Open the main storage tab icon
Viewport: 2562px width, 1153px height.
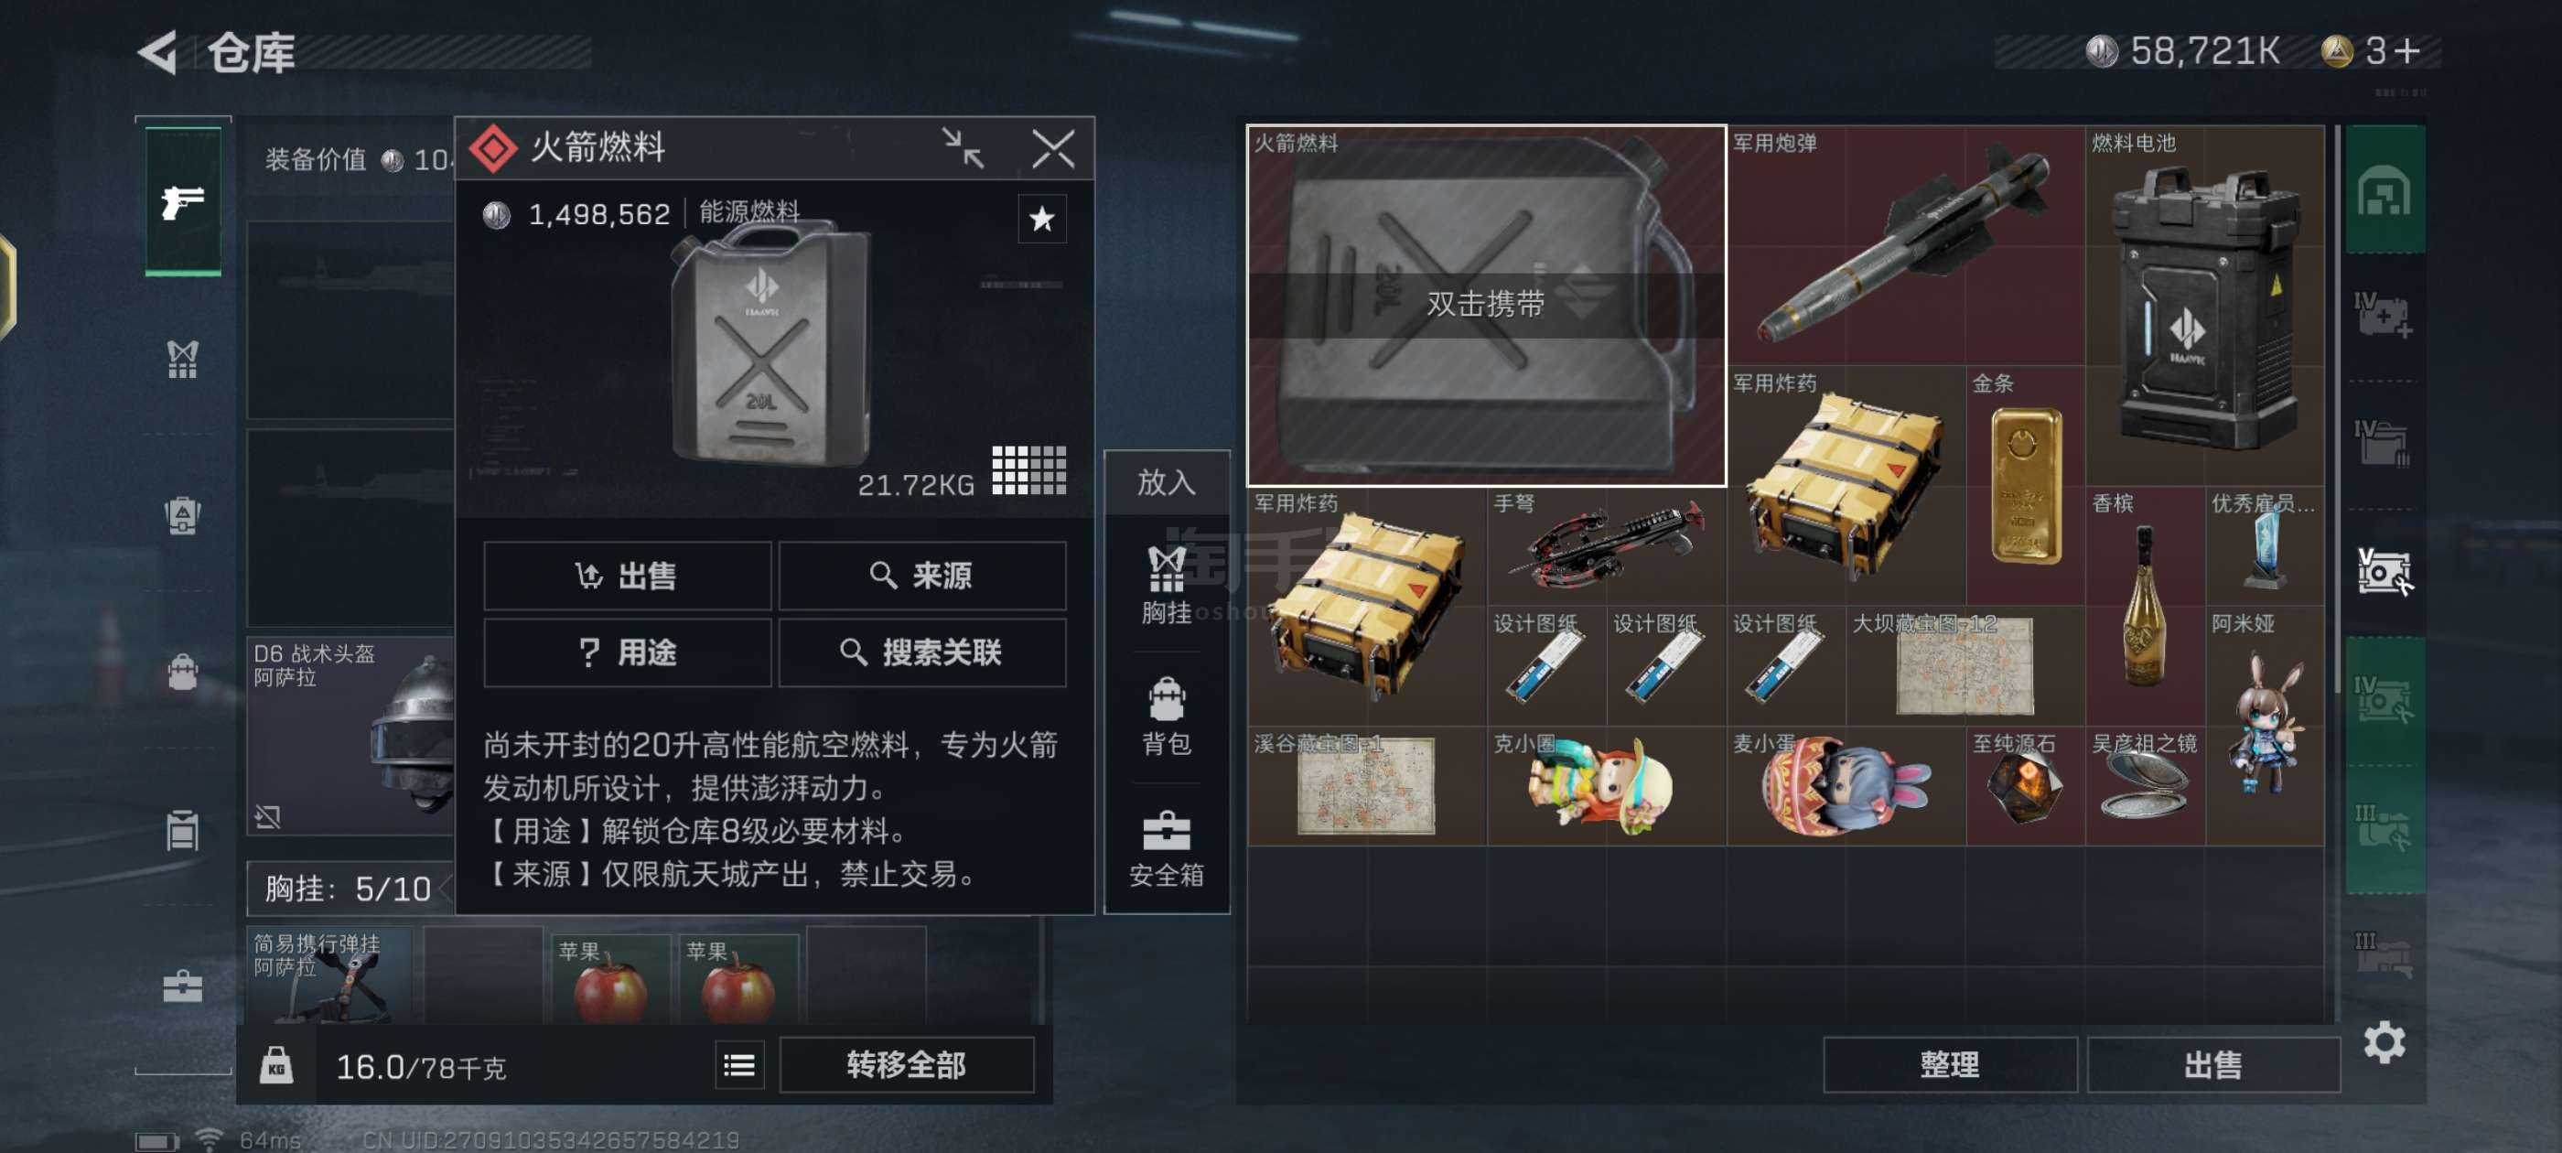2383,191
